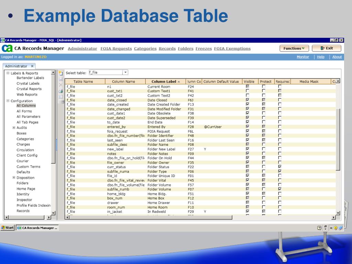Click the list view toolbar icon
The height and width of the screenshot is (264, 352).
60,97
